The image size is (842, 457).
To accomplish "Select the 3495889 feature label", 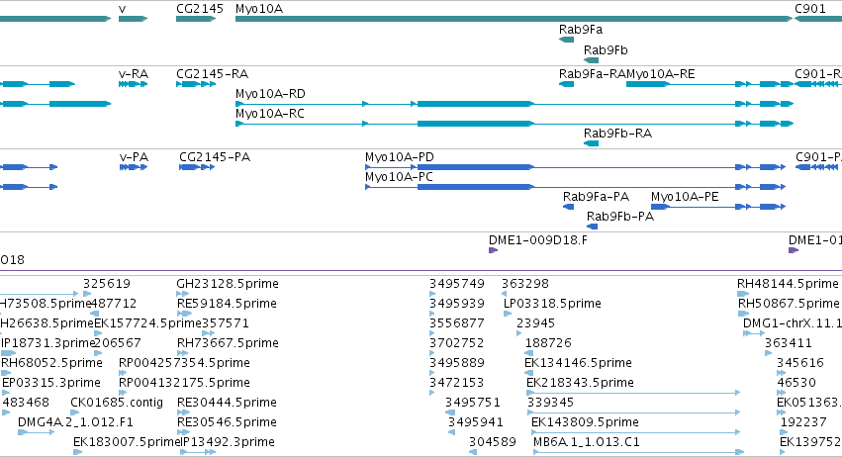I will [457, 363].
